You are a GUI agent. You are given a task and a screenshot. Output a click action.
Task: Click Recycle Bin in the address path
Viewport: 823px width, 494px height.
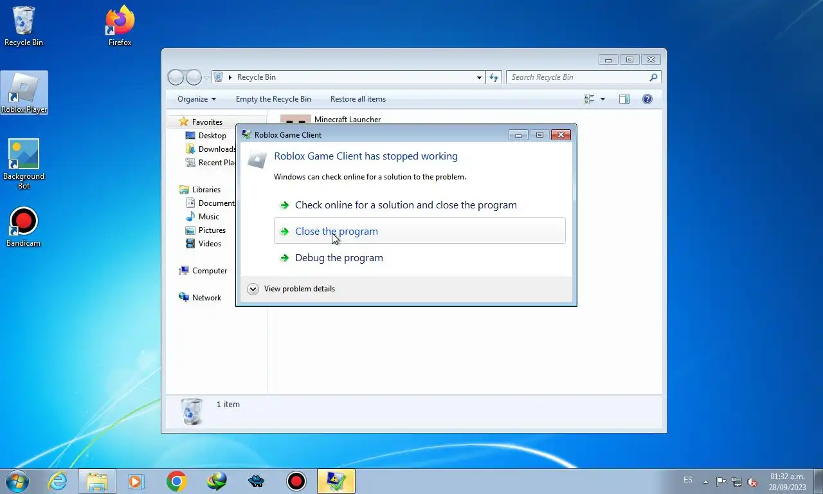pos(256,77)
